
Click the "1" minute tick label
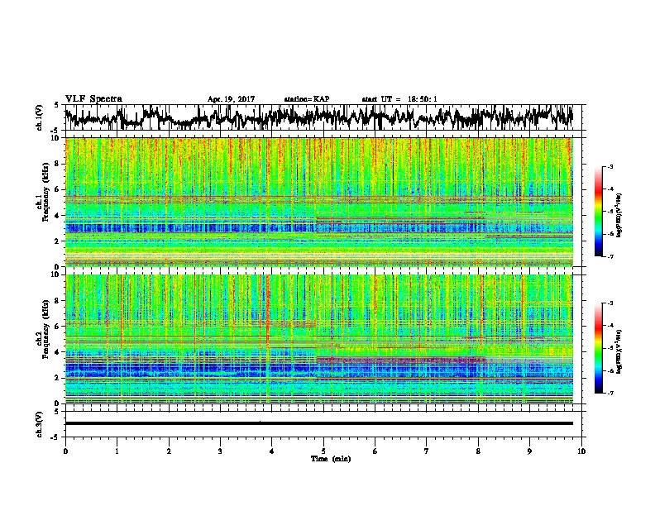[117, 451]
